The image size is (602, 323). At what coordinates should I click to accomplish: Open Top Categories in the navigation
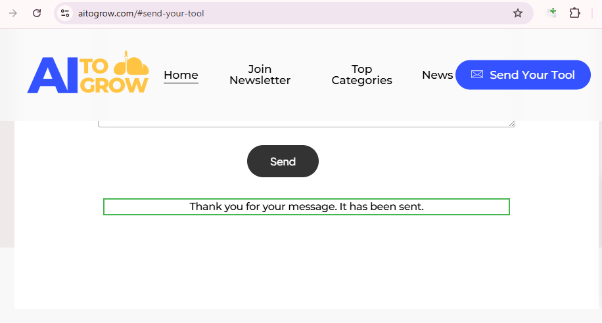(x=361, y=75)
